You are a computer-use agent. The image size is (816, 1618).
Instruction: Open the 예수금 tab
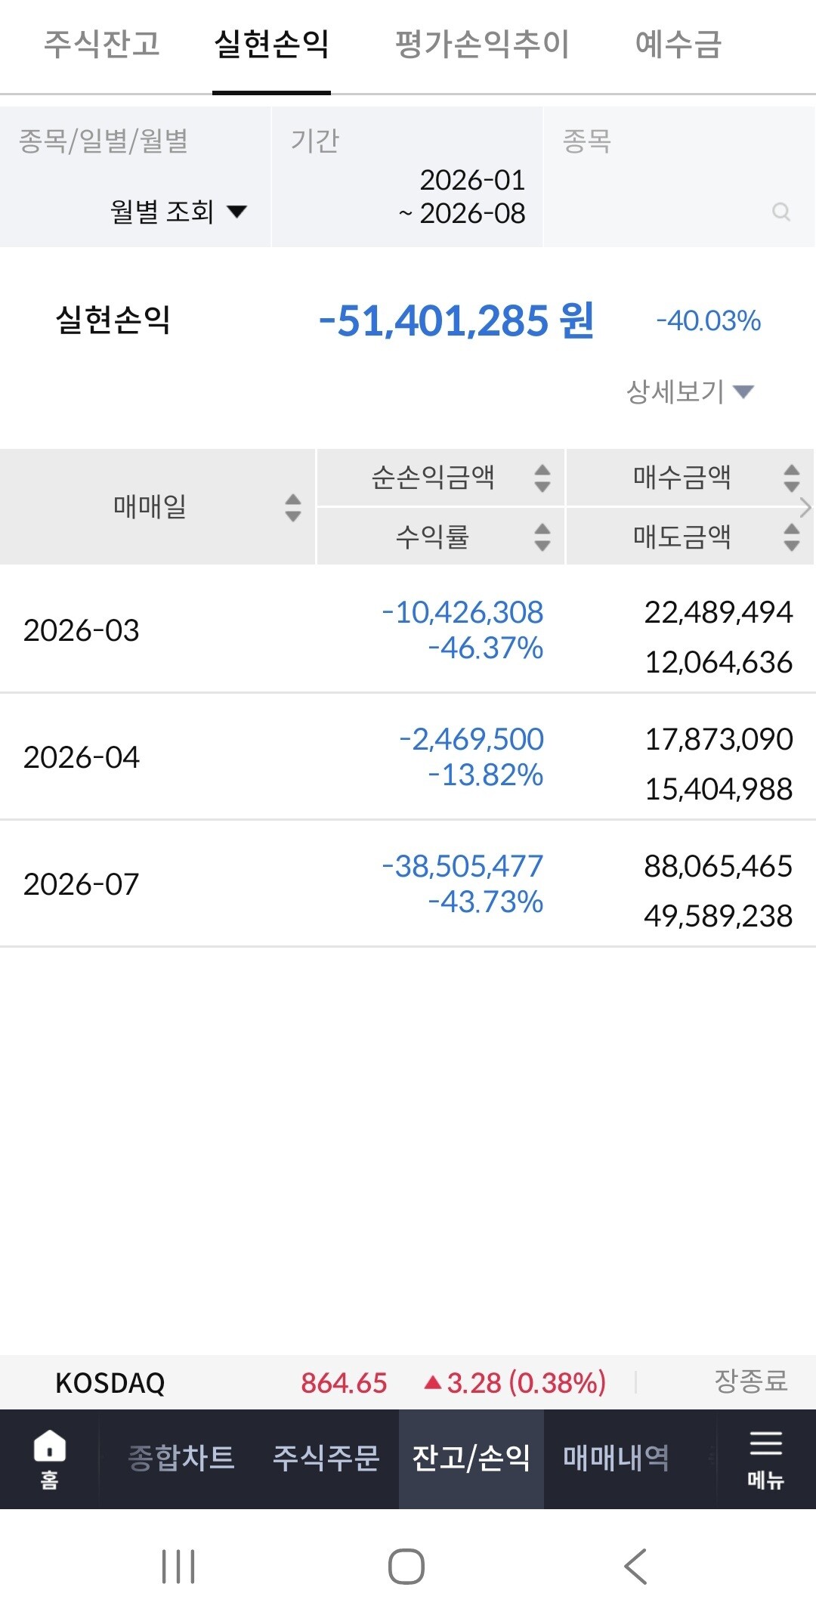678,44
